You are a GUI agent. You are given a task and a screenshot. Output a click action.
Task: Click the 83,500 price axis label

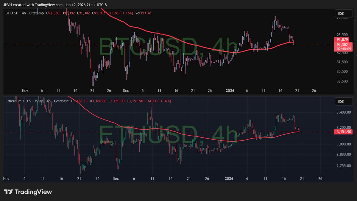coord(342,81)
